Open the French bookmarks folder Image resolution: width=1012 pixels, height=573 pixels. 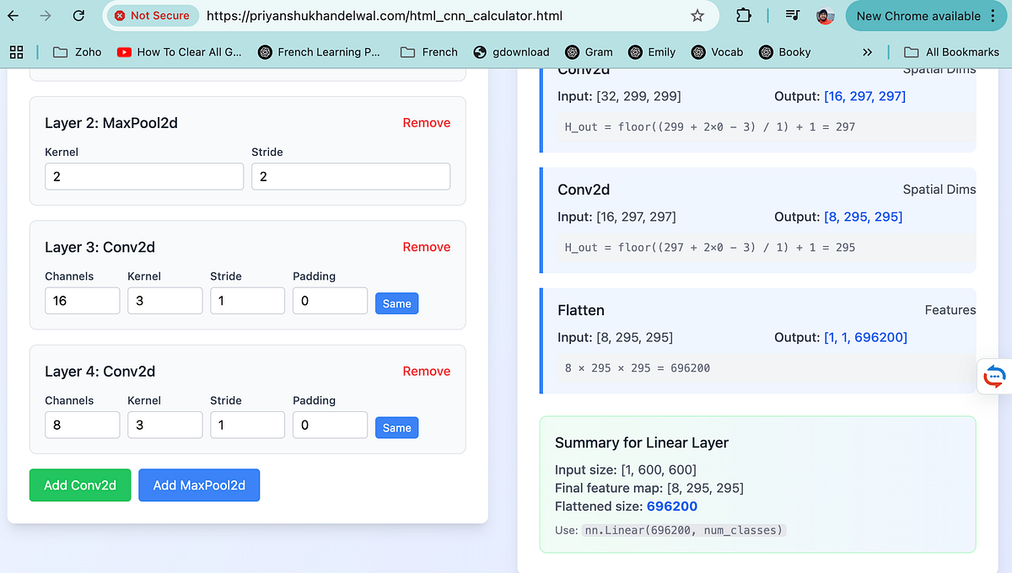[428, 51]
